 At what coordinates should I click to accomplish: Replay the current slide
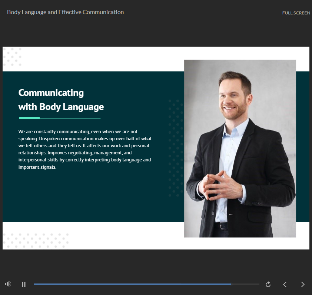pyautogui.click(x=268, y=284)
